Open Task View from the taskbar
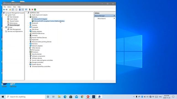 [53, 97]
